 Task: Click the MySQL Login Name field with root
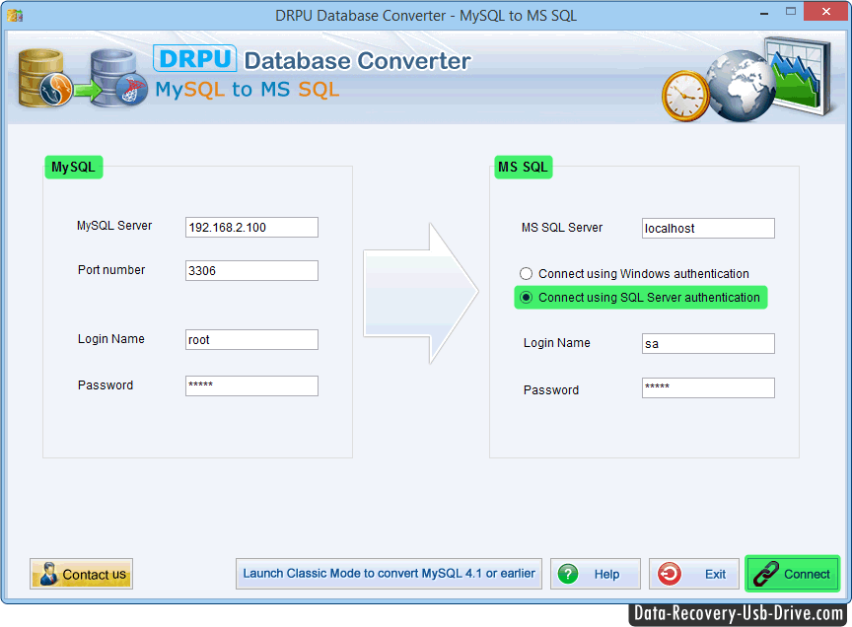(251, 339)
